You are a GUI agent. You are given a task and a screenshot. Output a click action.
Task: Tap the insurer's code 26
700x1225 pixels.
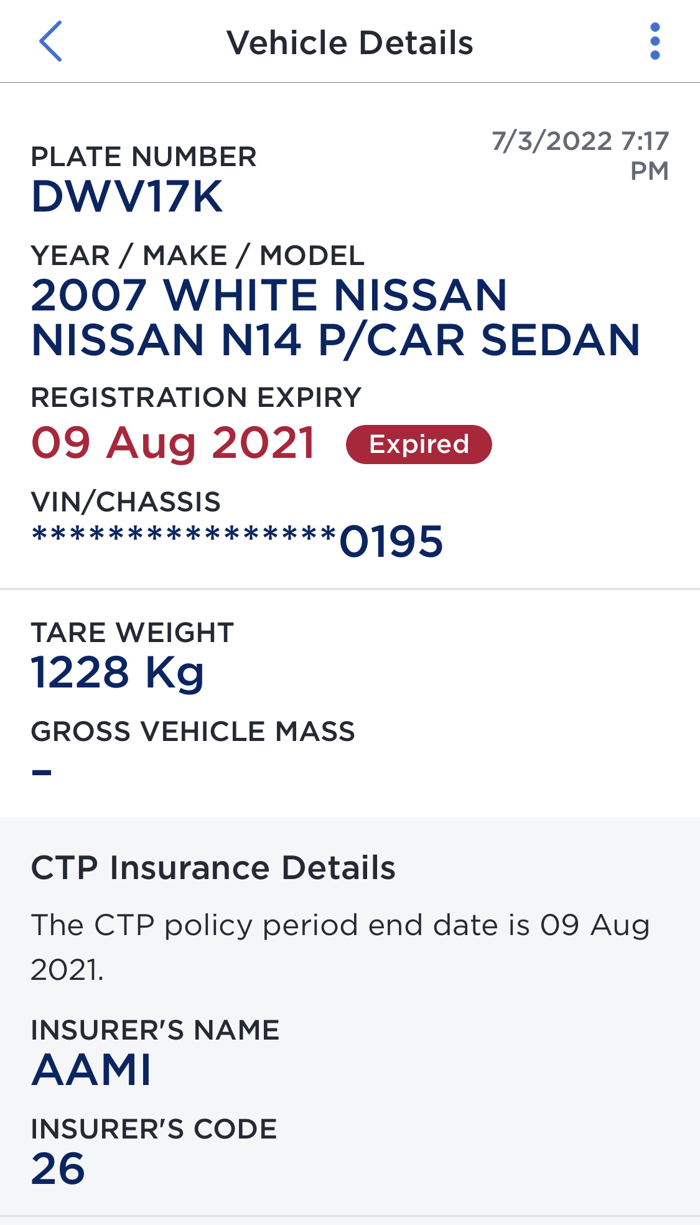58,1168
